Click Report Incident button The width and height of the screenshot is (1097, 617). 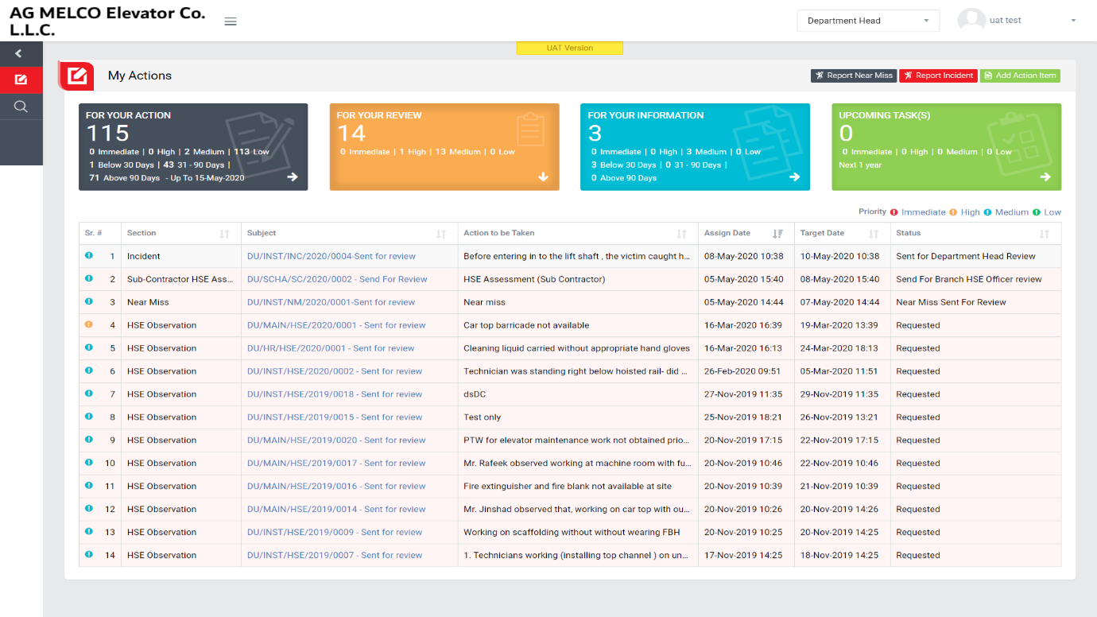coord(938,76)
